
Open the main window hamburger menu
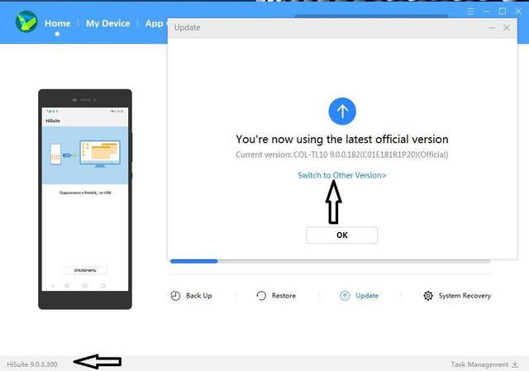[470, 12]
